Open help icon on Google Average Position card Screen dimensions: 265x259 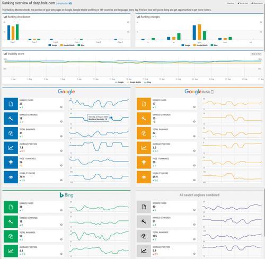[x=61, y=151]
